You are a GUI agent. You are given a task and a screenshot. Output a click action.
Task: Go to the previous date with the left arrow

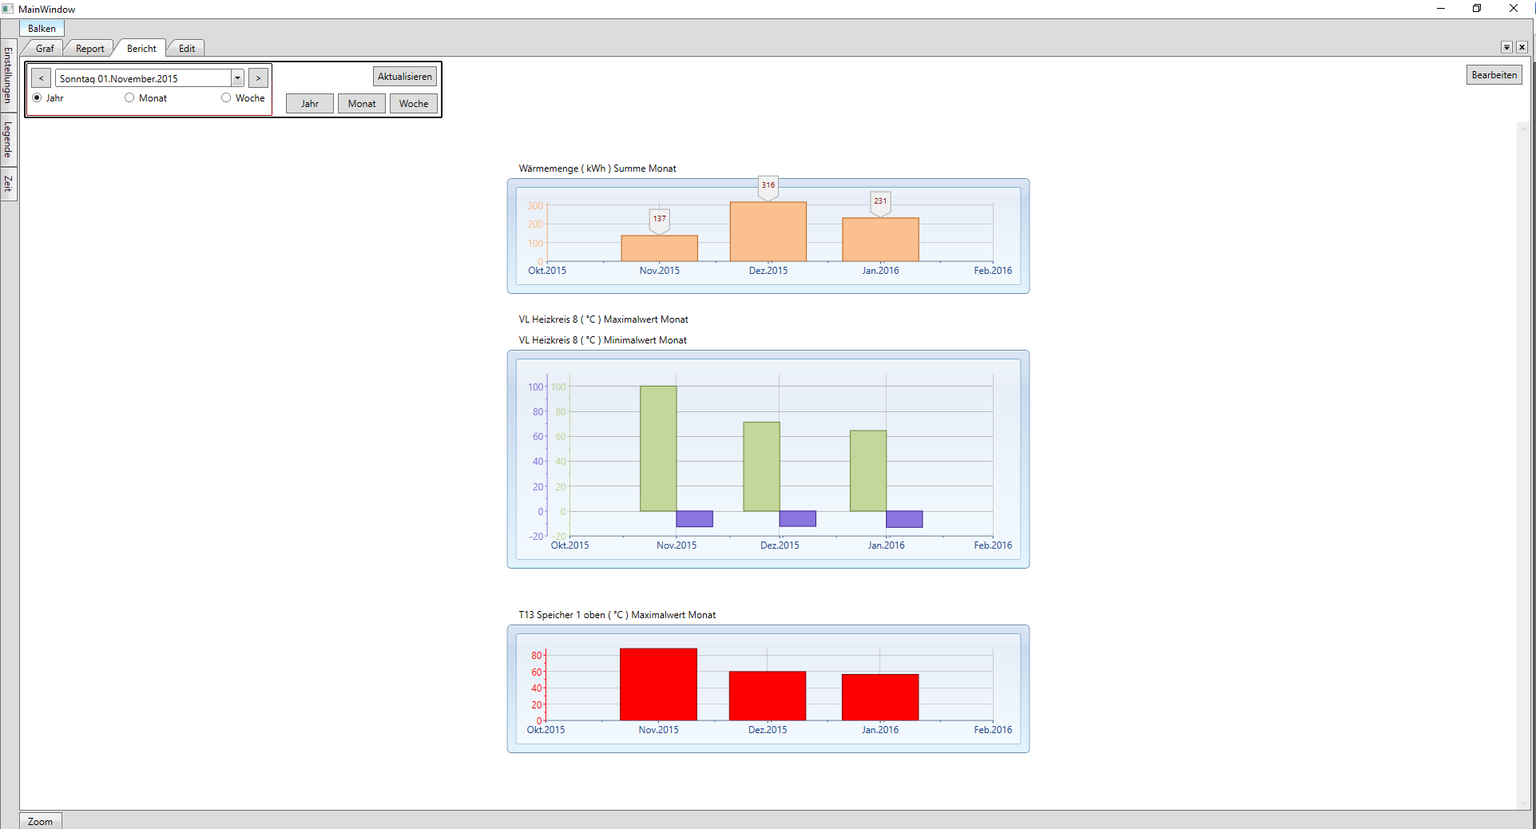pyautogui.click(x=42, y=78)
